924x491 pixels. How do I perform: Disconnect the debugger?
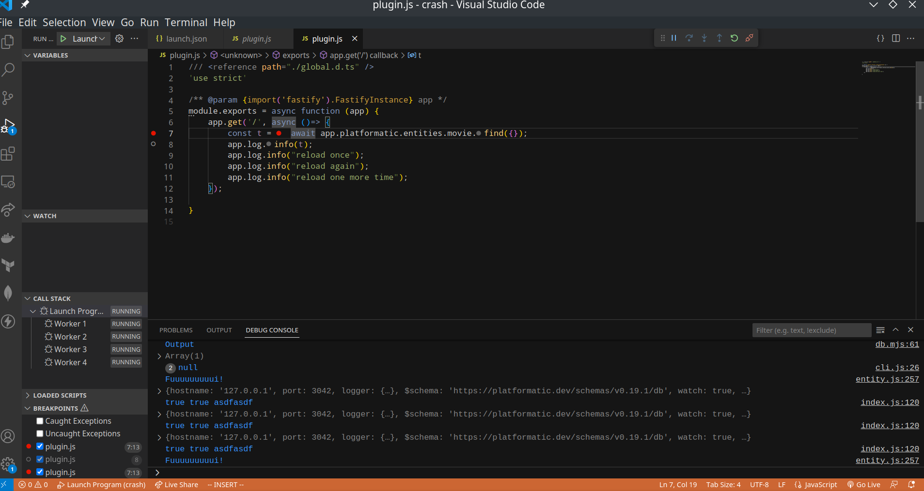click(x=749, y=38)
